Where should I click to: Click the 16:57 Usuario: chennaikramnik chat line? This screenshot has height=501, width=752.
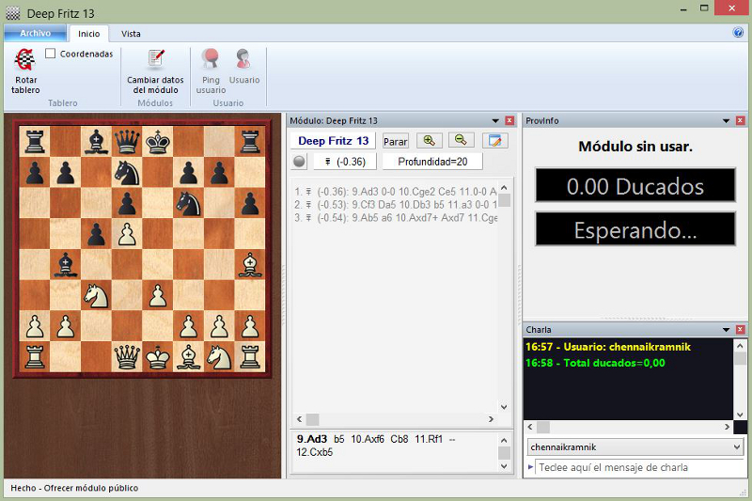click(607, 347)
